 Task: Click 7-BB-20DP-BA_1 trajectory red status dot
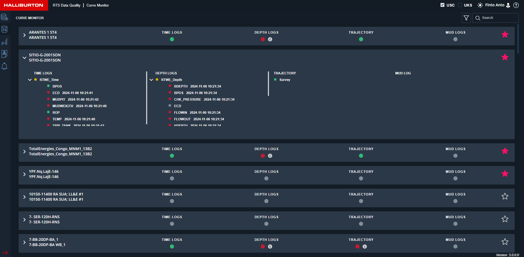(357, 247)
